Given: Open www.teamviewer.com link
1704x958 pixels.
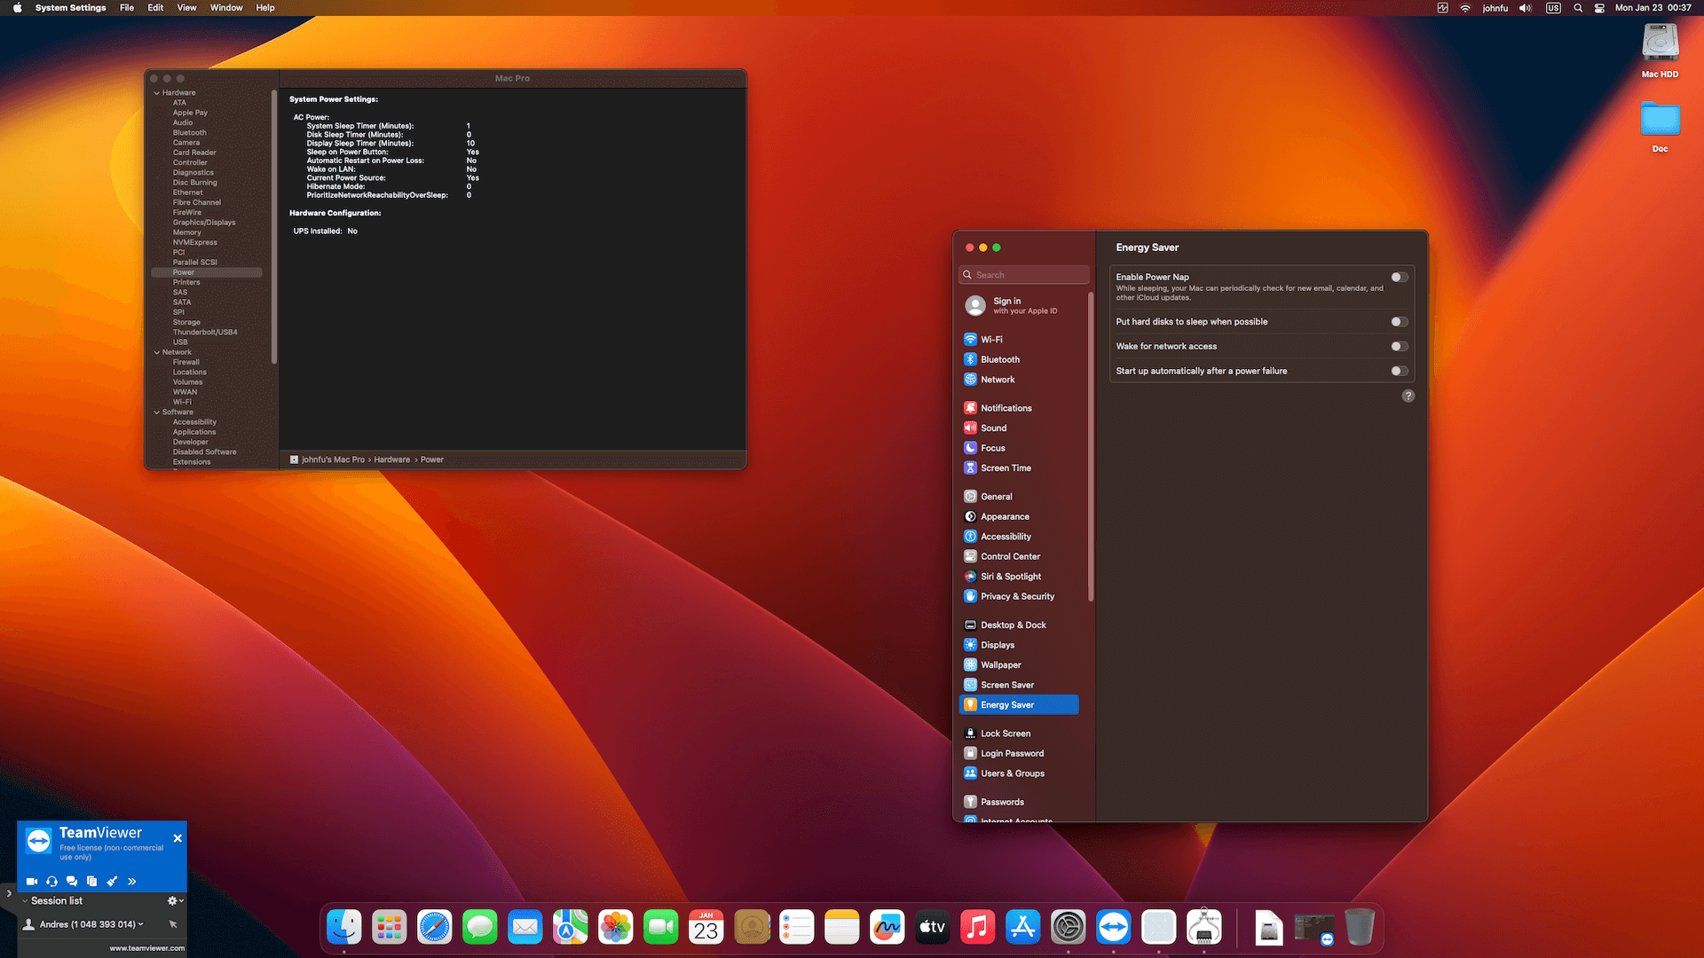Looking at the screenshot, I should pyautogui.click(x=147, y=948).
